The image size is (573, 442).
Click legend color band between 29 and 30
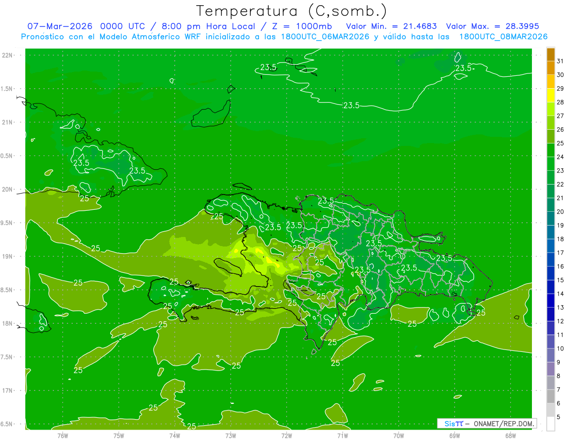click(x=551, y=82)
